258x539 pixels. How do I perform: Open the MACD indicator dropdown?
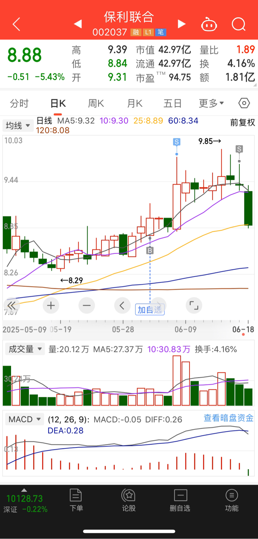click(25, 419)
